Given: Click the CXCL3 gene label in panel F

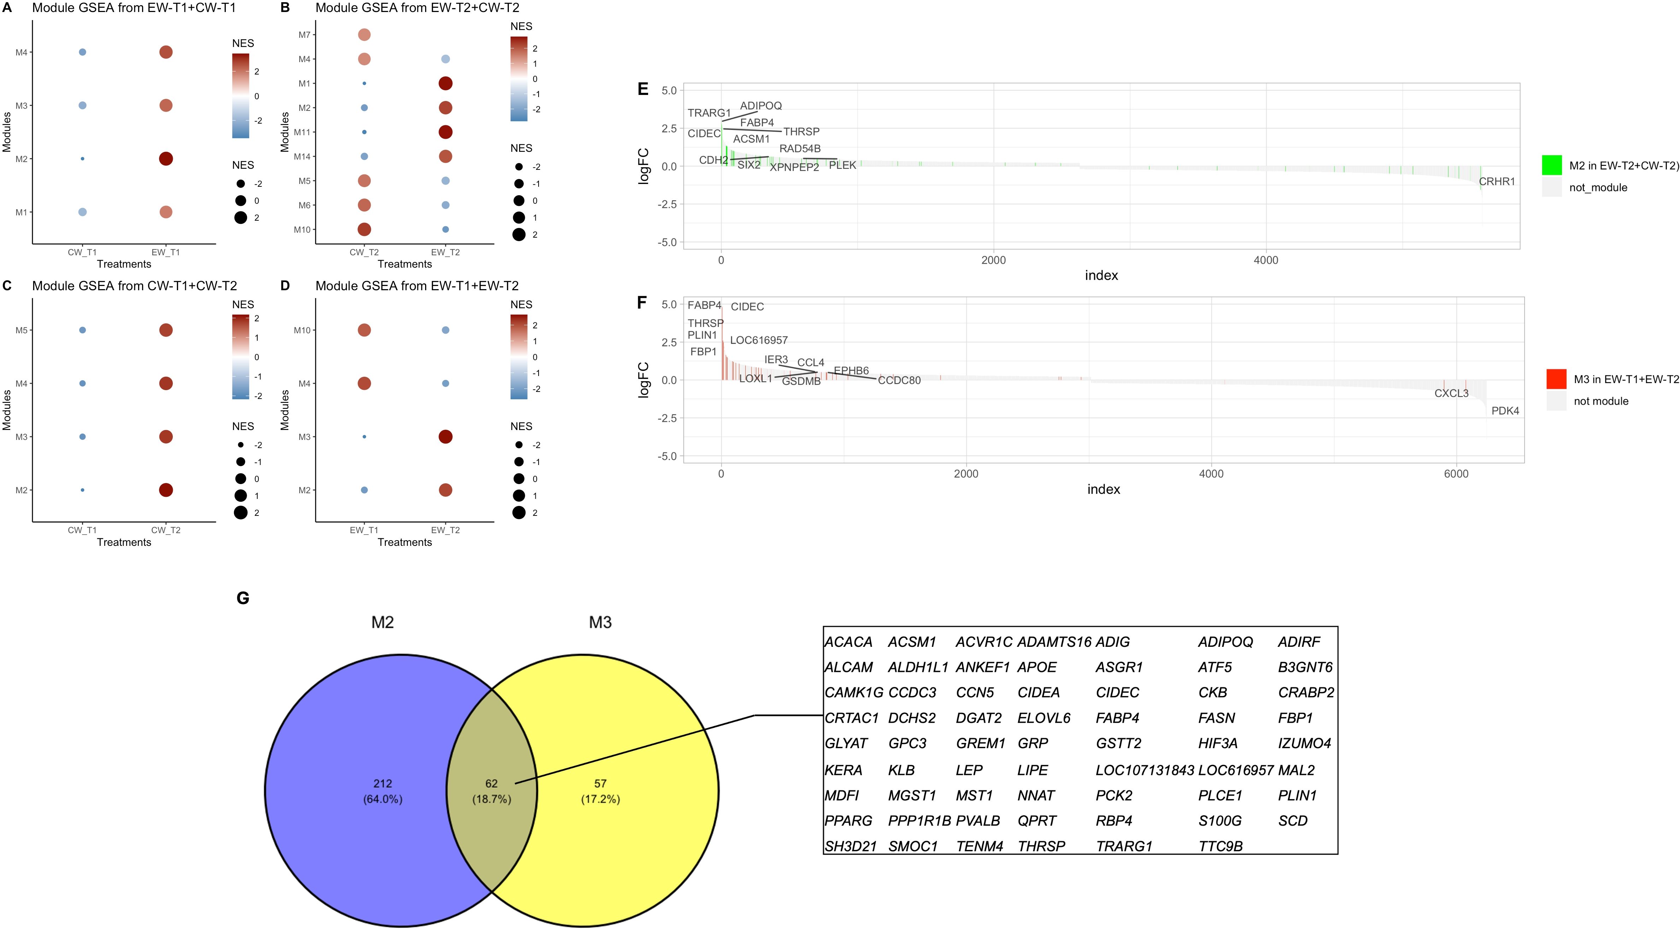Looking at the screenshot, I should pos(1451,393).
